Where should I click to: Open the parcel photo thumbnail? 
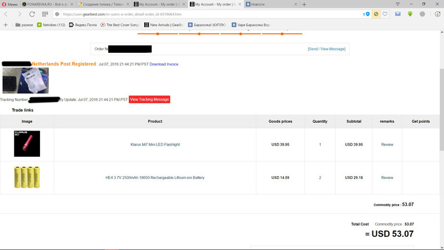26,81
